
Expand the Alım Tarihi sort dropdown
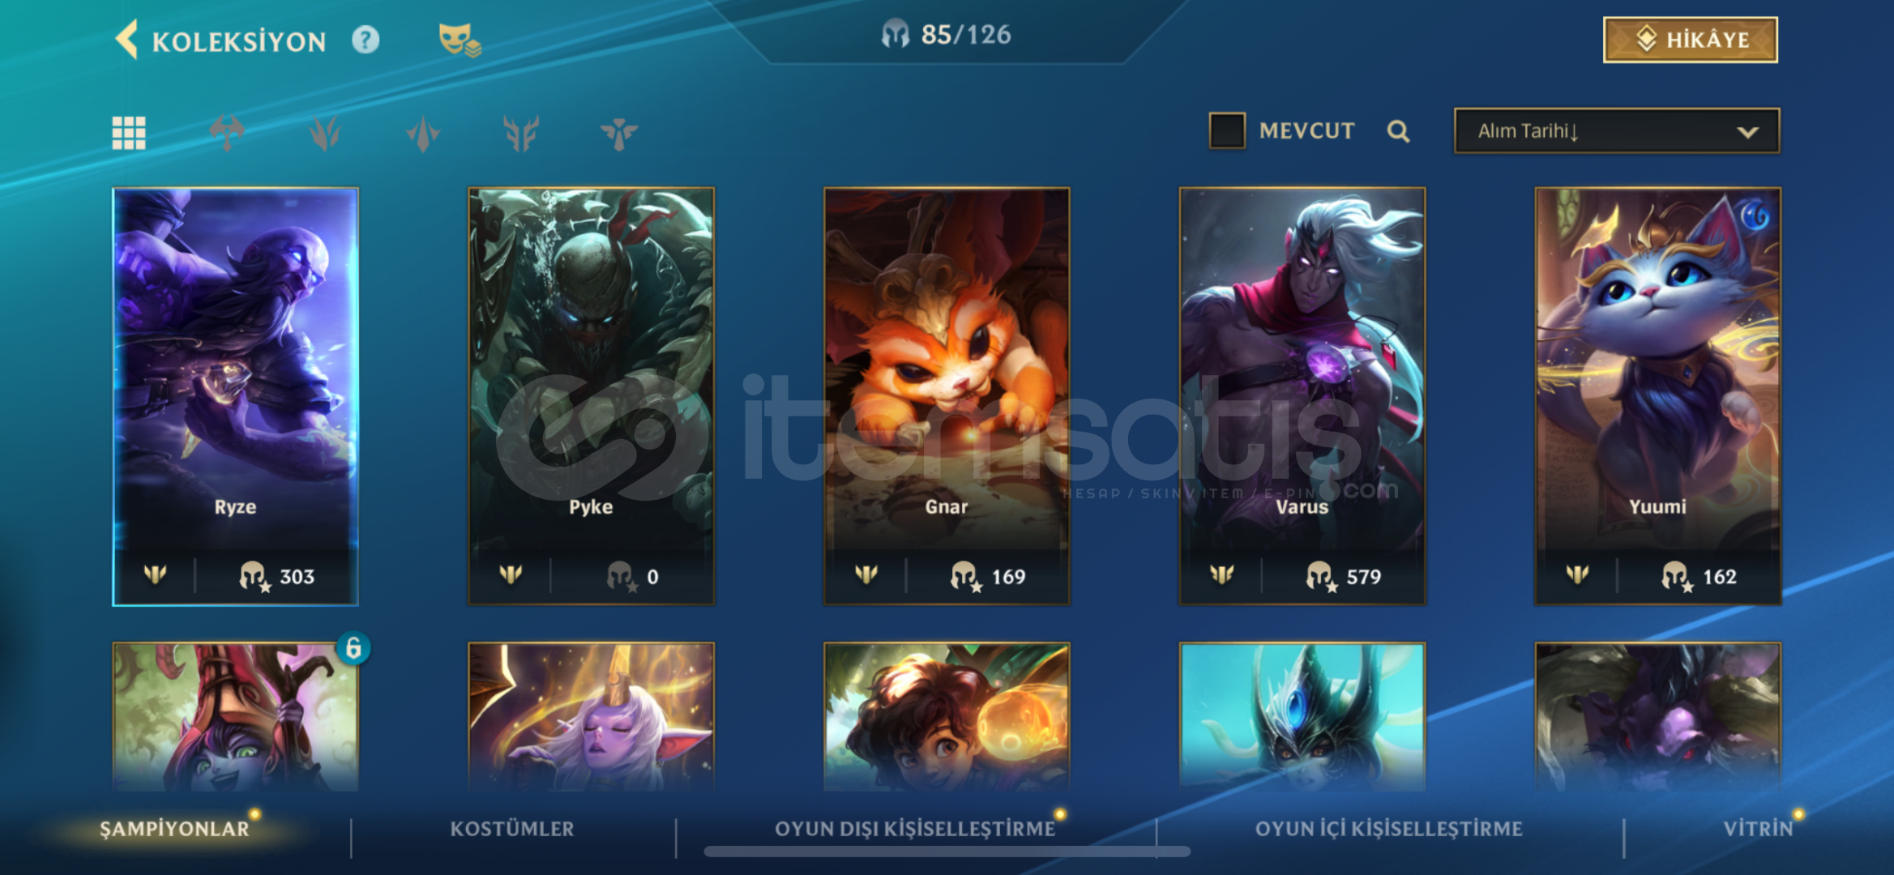(1617, 130)
